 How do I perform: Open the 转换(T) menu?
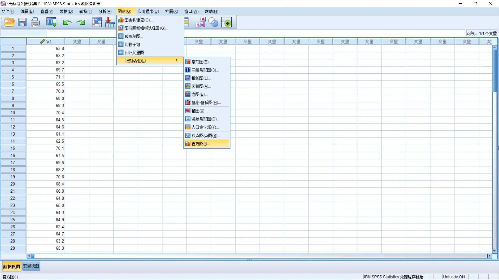pyautogui.click(x=86, y=11)
